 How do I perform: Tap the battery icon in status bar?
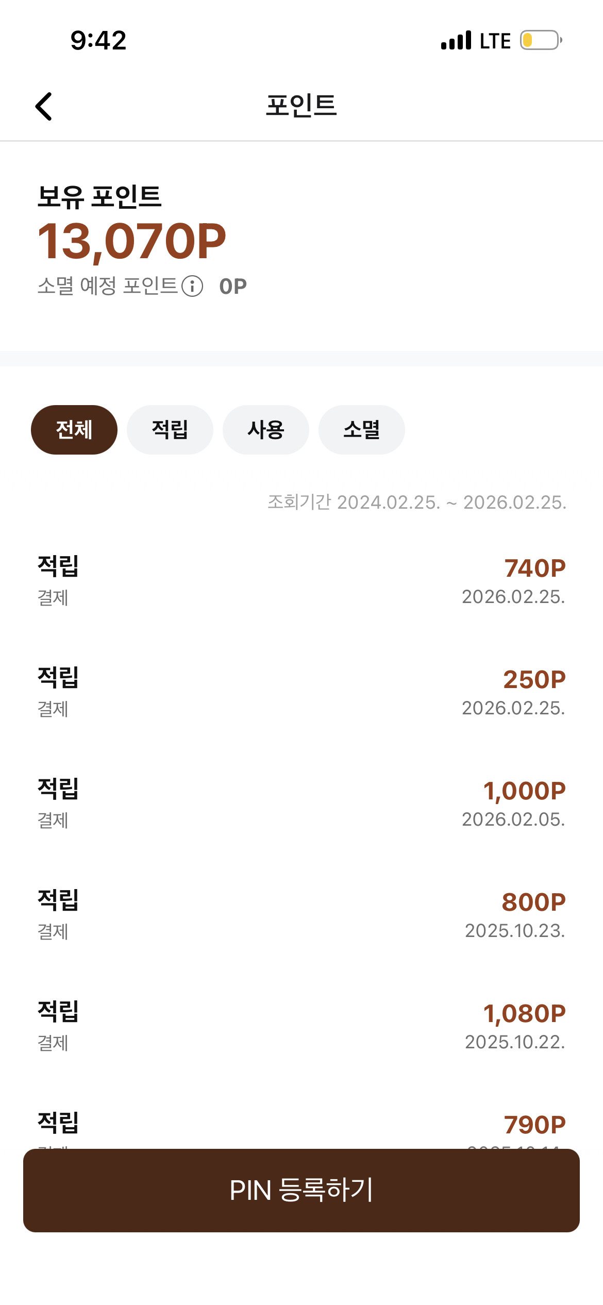[541, 40]
